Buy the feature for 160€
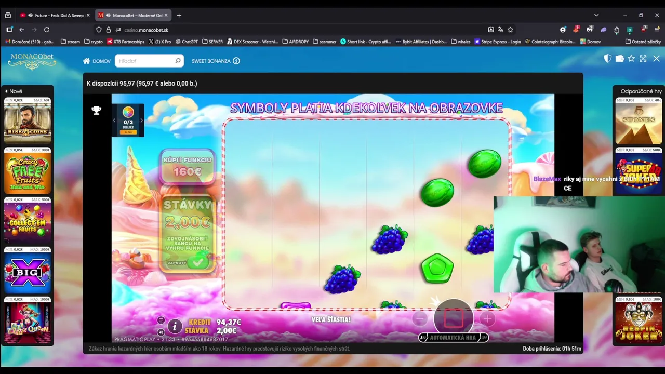The height and width of the screenshot is (374, 665). (x=187, y=166)
